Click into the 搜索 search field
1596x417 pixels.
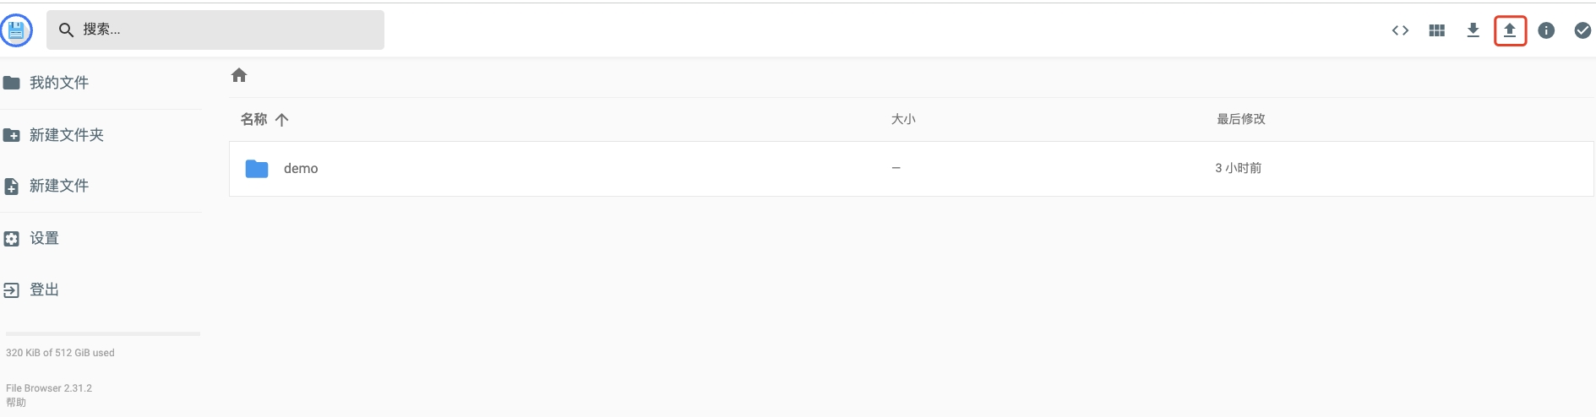pos(228,30)
